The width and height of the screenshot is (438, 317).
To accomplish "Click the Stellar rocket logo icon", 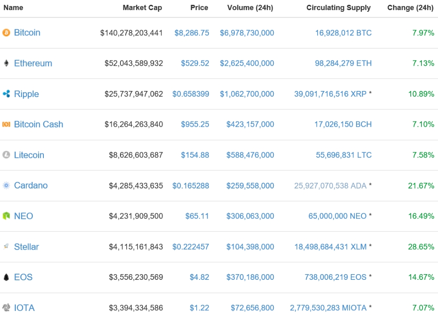I will 6,247.
